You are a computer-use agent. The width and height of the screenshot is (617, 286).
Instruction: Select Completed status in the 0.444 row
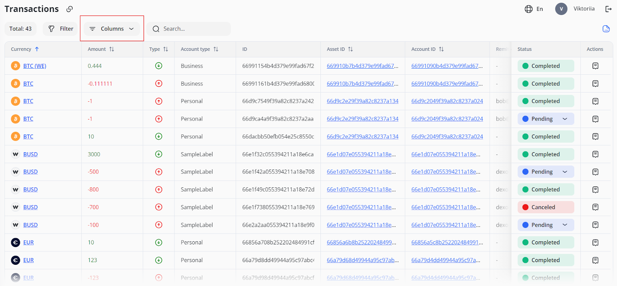[546, 66]
